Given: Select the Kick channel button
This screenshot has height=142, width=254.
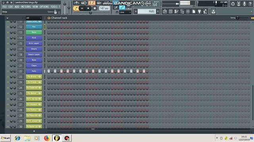Looking at the screenshot, I should 34,38.
